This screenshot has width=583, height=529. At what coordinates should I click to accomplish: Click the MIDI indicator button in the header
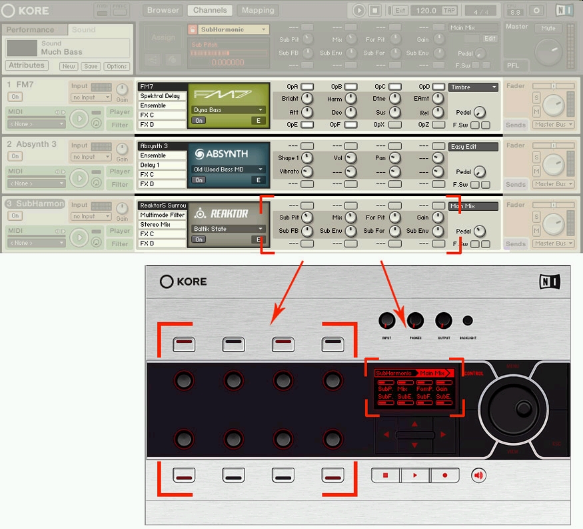(102, 11)
